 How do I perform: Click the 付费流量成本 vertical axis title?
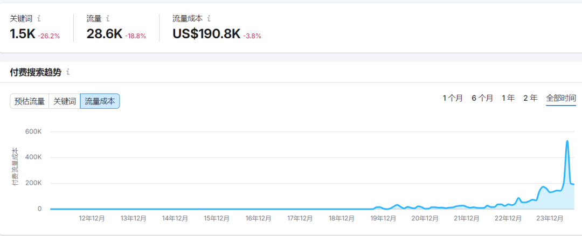pos(15,166)
